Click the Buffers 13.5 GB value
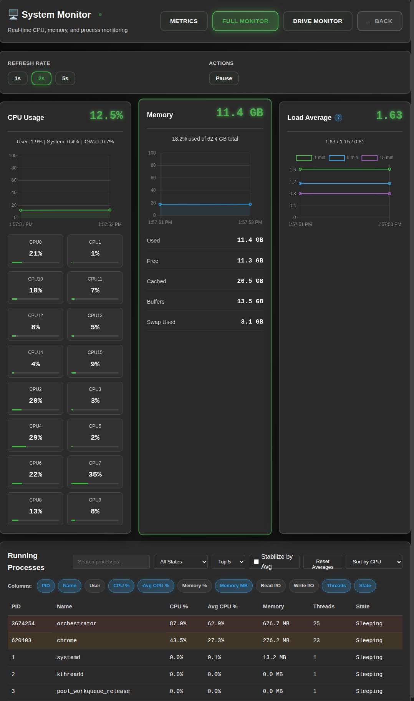 [250, 301]
